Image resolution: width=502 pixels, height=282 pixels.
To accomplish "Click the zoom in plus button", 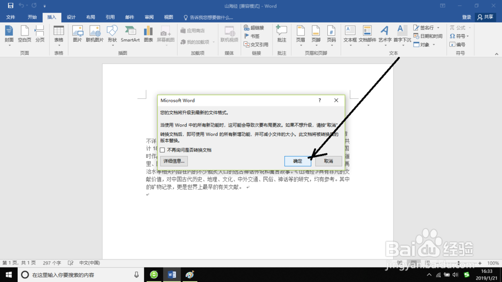I will (x=479, y=263).
